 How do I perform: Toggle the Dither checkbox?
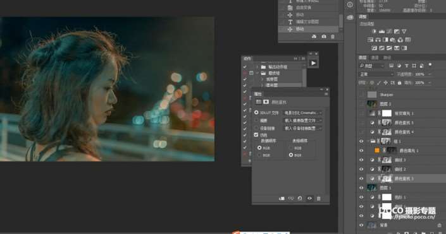point(256,135)
